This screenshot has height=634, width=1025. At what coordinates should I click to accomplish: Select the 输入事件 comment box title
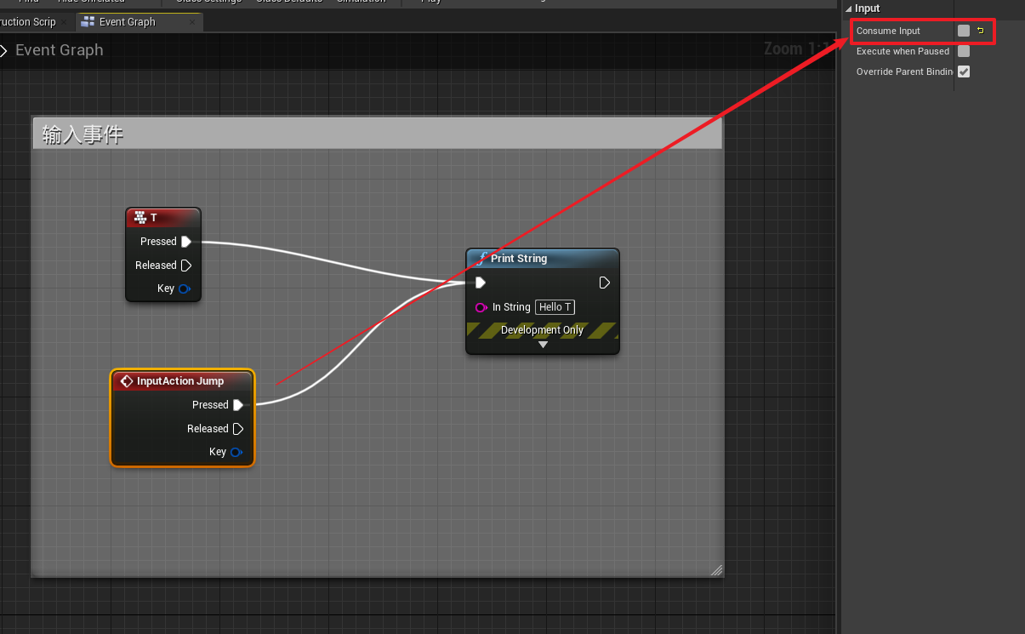(83, 134)
